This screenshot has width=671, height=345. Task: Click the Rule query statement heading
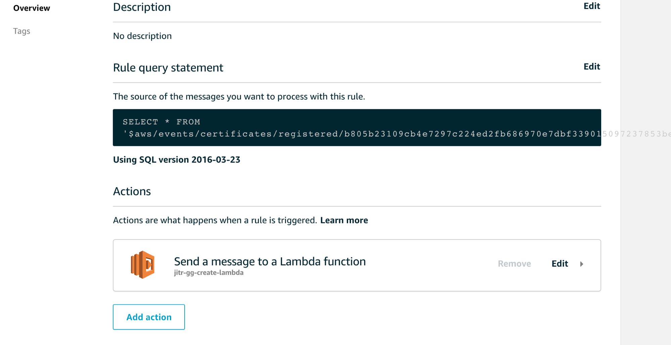click(x=168, y=68)
